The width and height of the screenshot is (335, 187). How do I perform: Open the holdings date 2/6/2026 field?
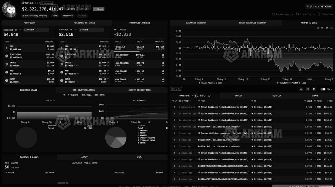[91, 30]
